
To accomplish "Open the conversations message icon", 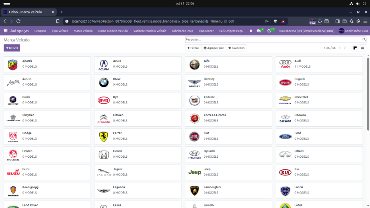I will click(x=259, y=31).
